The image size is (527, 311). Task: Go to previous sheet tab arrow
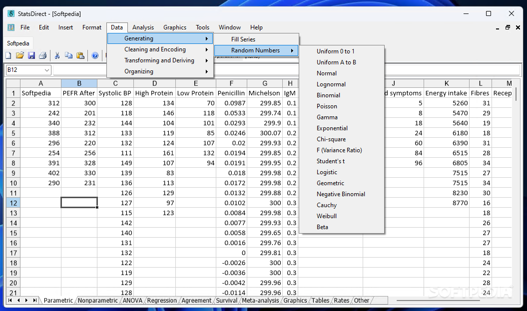click(18, 300)
